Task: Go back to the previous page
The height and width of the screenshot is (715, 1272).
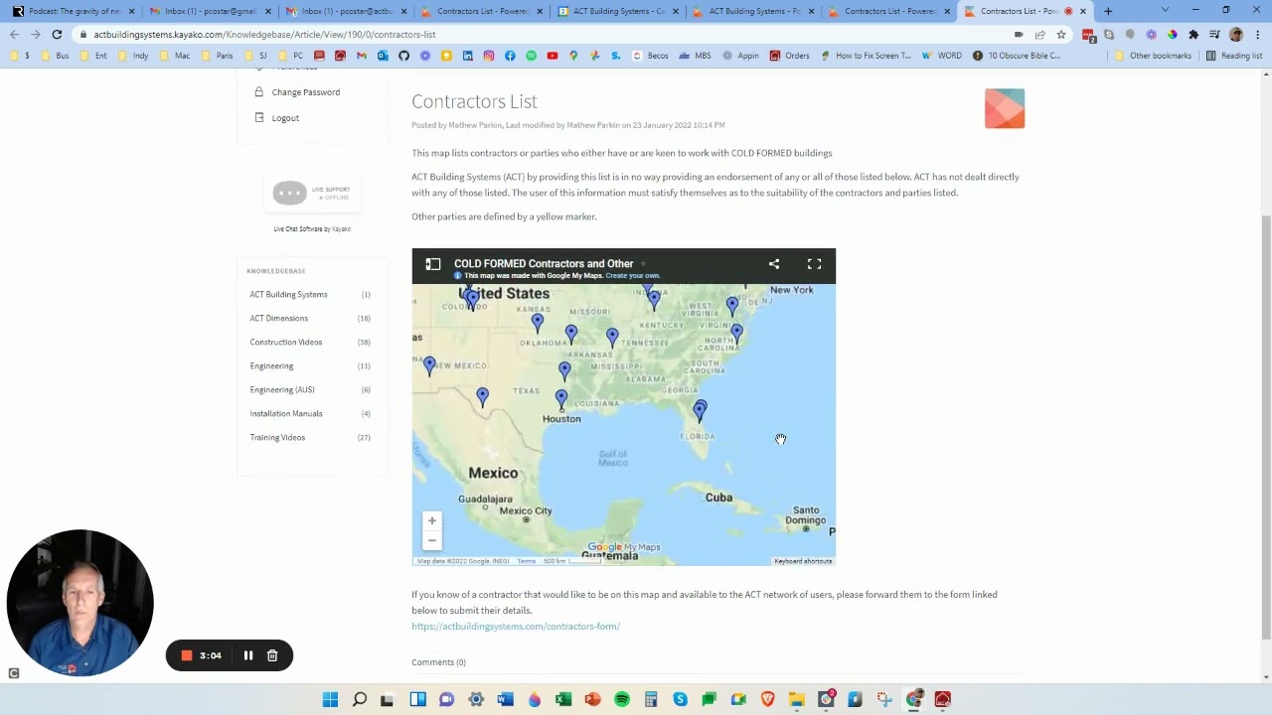Action: (14, 34)
